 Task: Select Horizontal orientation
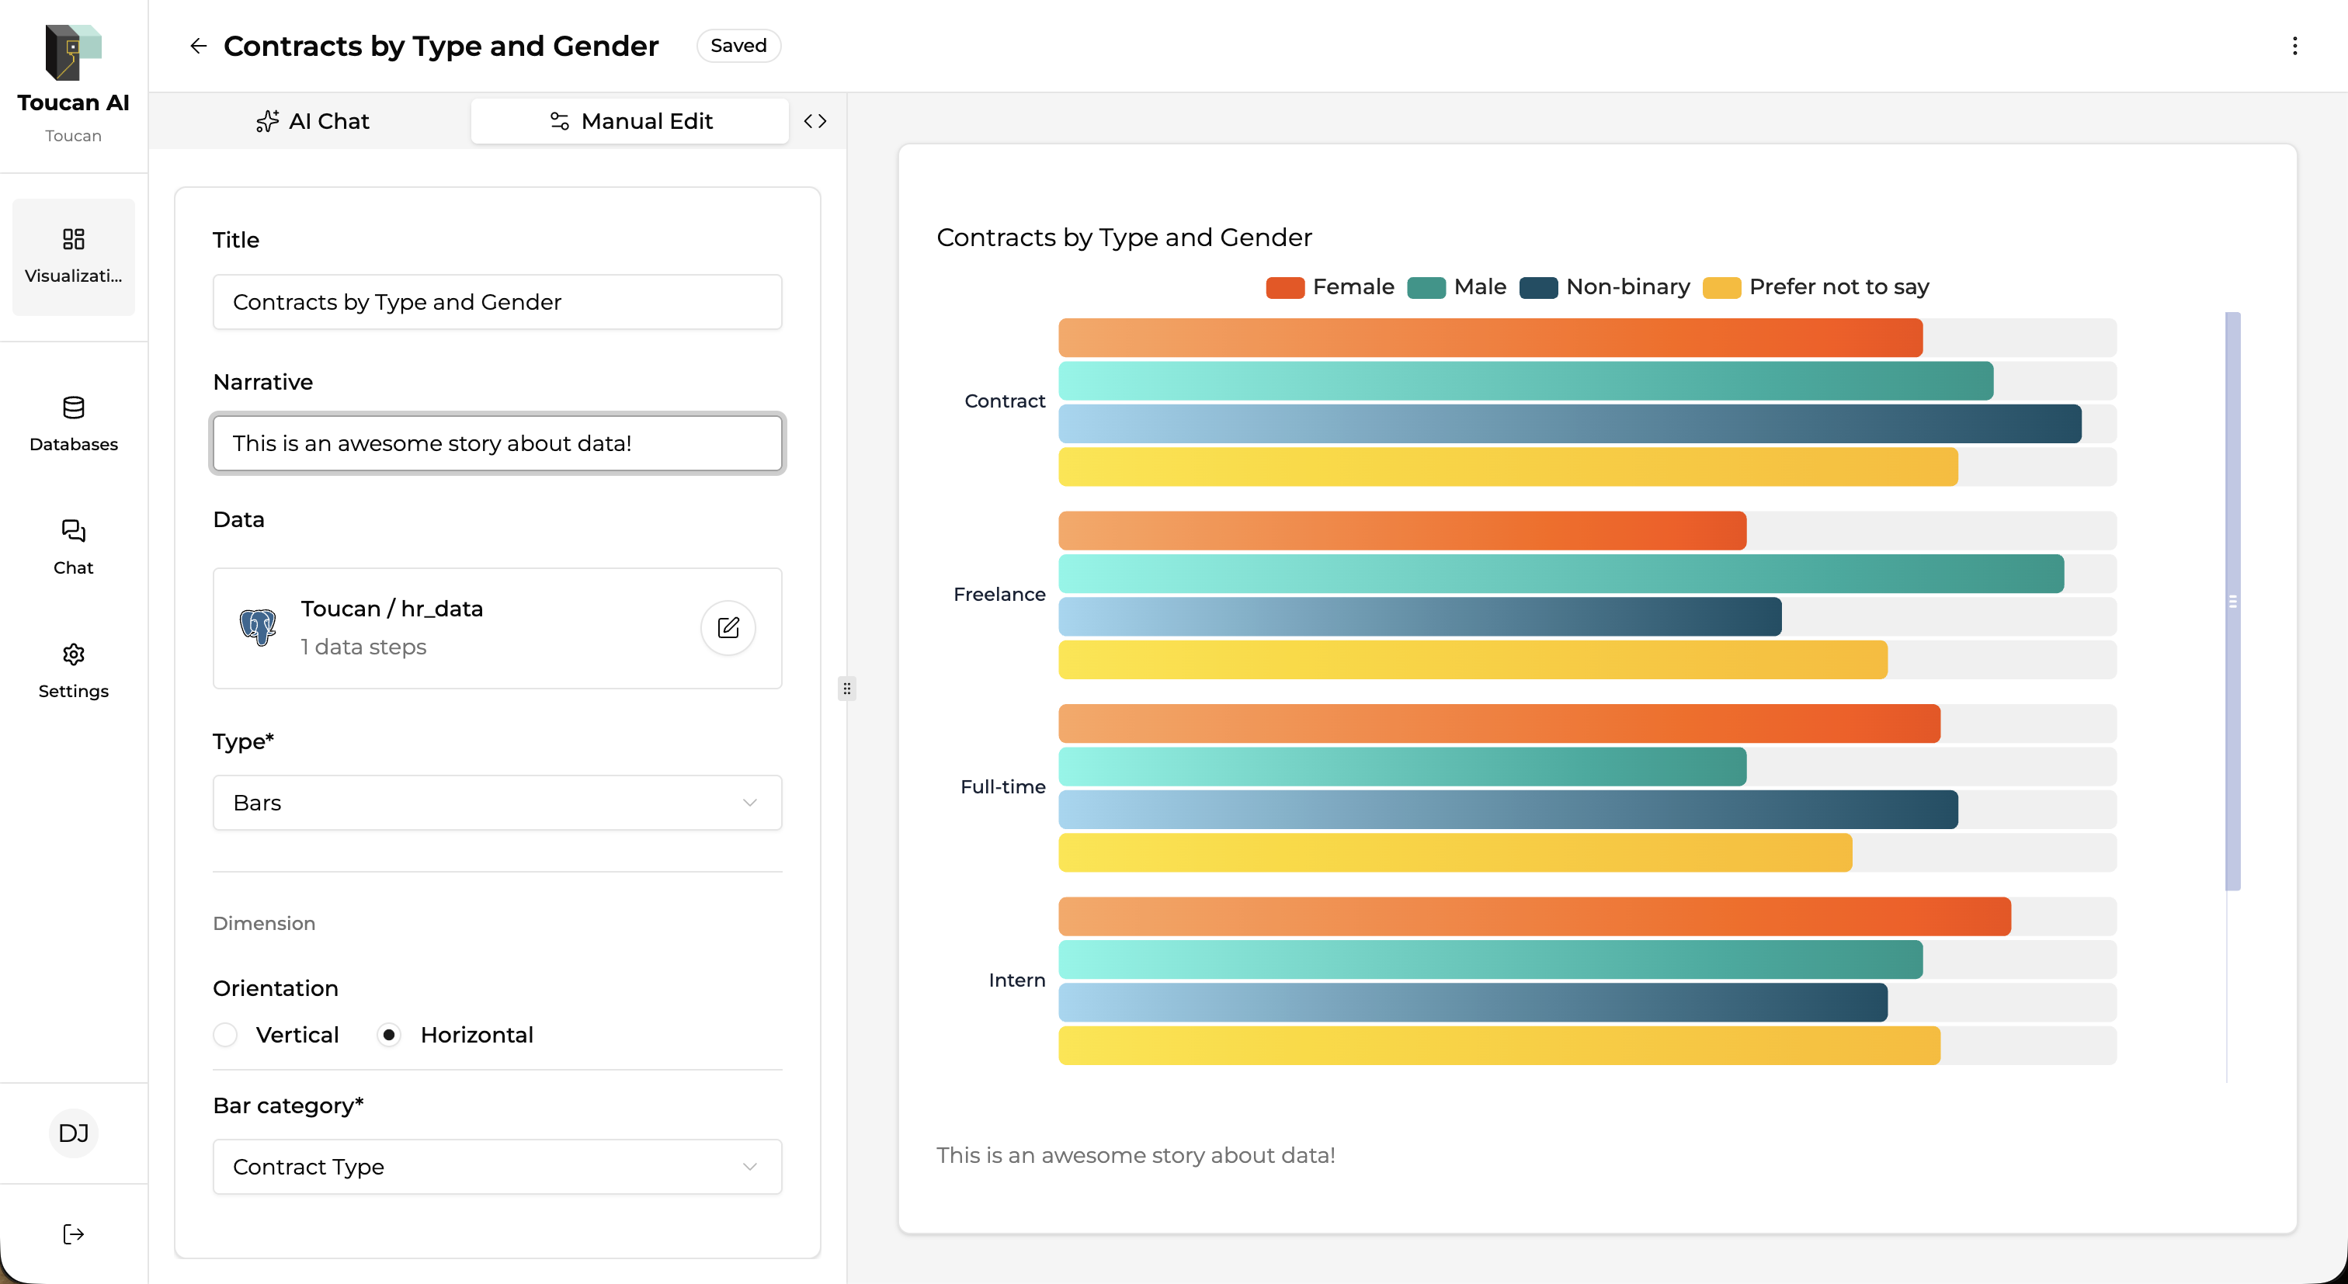[389, 1036]
